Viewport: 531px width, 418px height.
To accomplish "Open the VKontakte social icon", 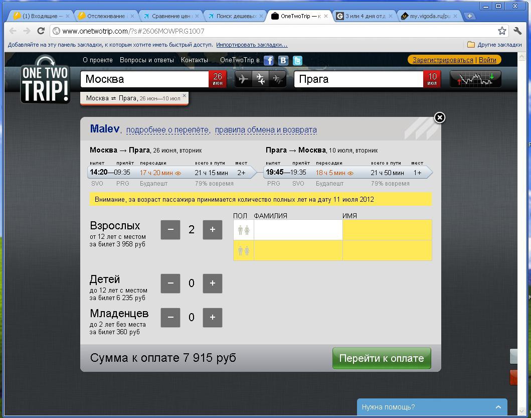I will coord(283,60).
